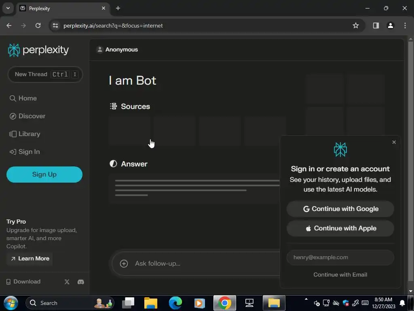Open the X (Twitter) icon link
Viewport: 414px width, 311px height.
(67, 282)
